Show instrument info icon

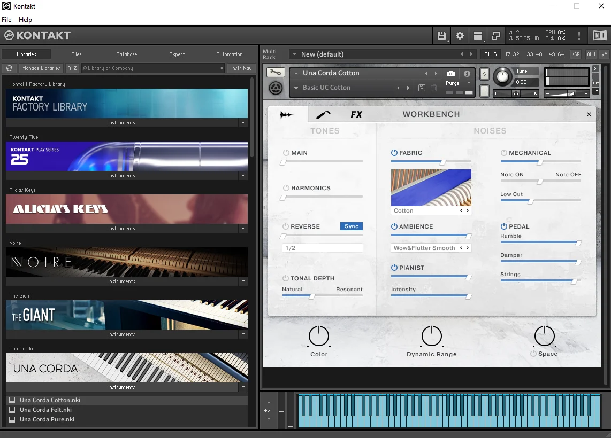tap(467, 74)
